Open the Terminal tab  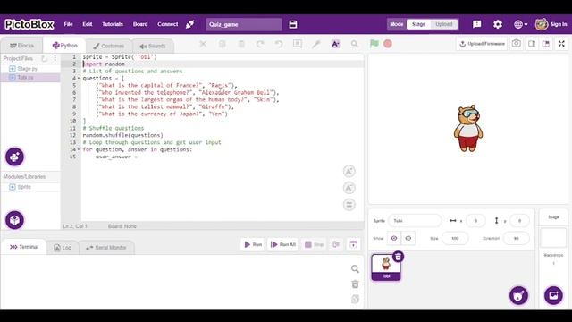pyautogui.click(x=24, y=247)
